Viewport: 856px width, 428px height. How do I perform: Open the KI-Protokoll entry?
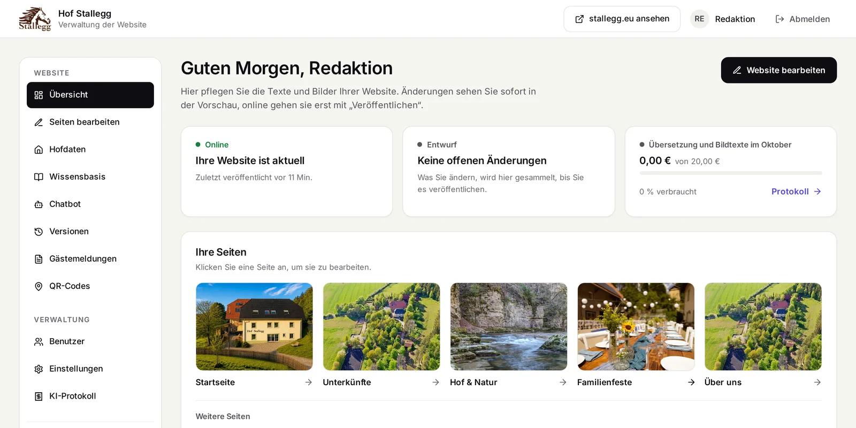coord(90,396)
